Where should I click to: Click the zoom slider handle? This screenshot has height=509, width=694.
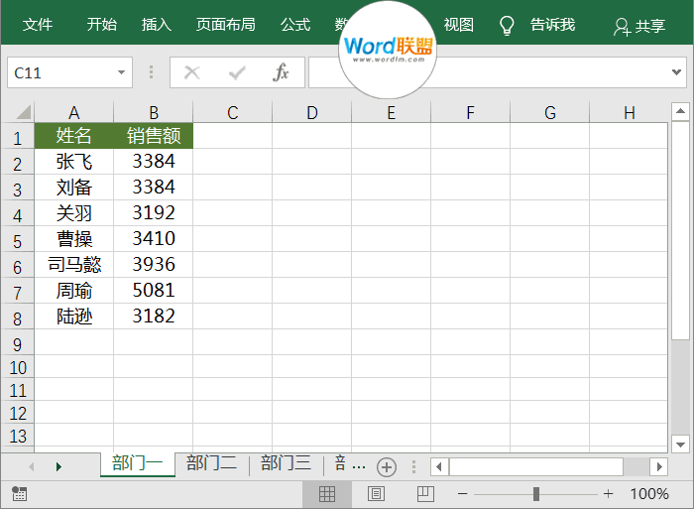pyautogui.click(x=536, y=493)
